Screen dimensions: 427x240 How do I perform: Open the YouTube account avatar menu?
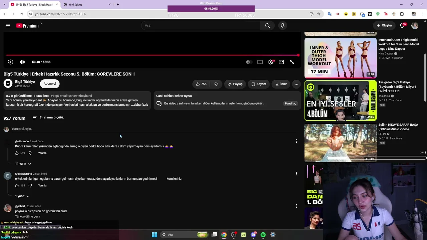click(415, 26)
